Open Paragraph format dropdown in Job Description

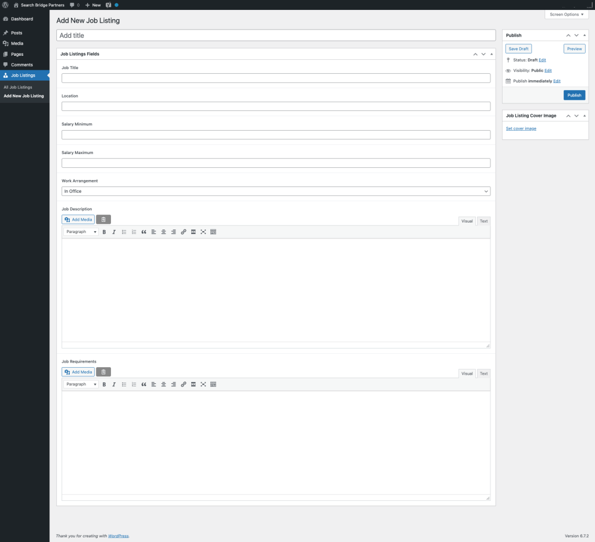click(81, 232)
